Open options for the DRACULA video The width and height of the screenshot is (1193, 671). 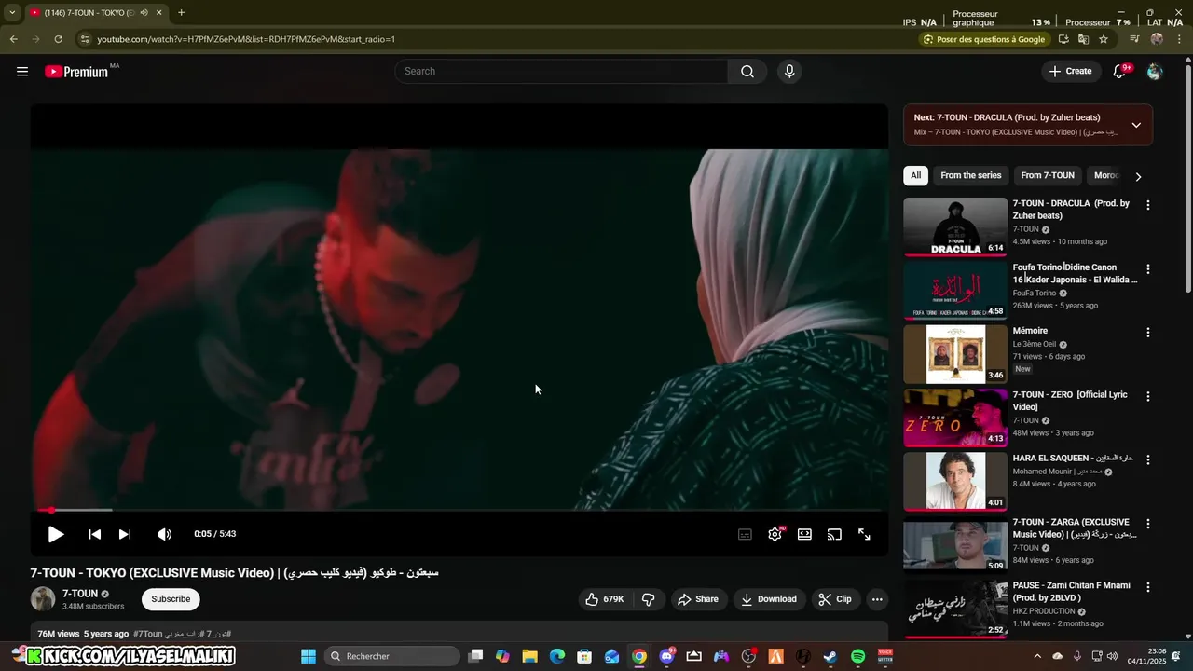click(x=1148, y=205)
